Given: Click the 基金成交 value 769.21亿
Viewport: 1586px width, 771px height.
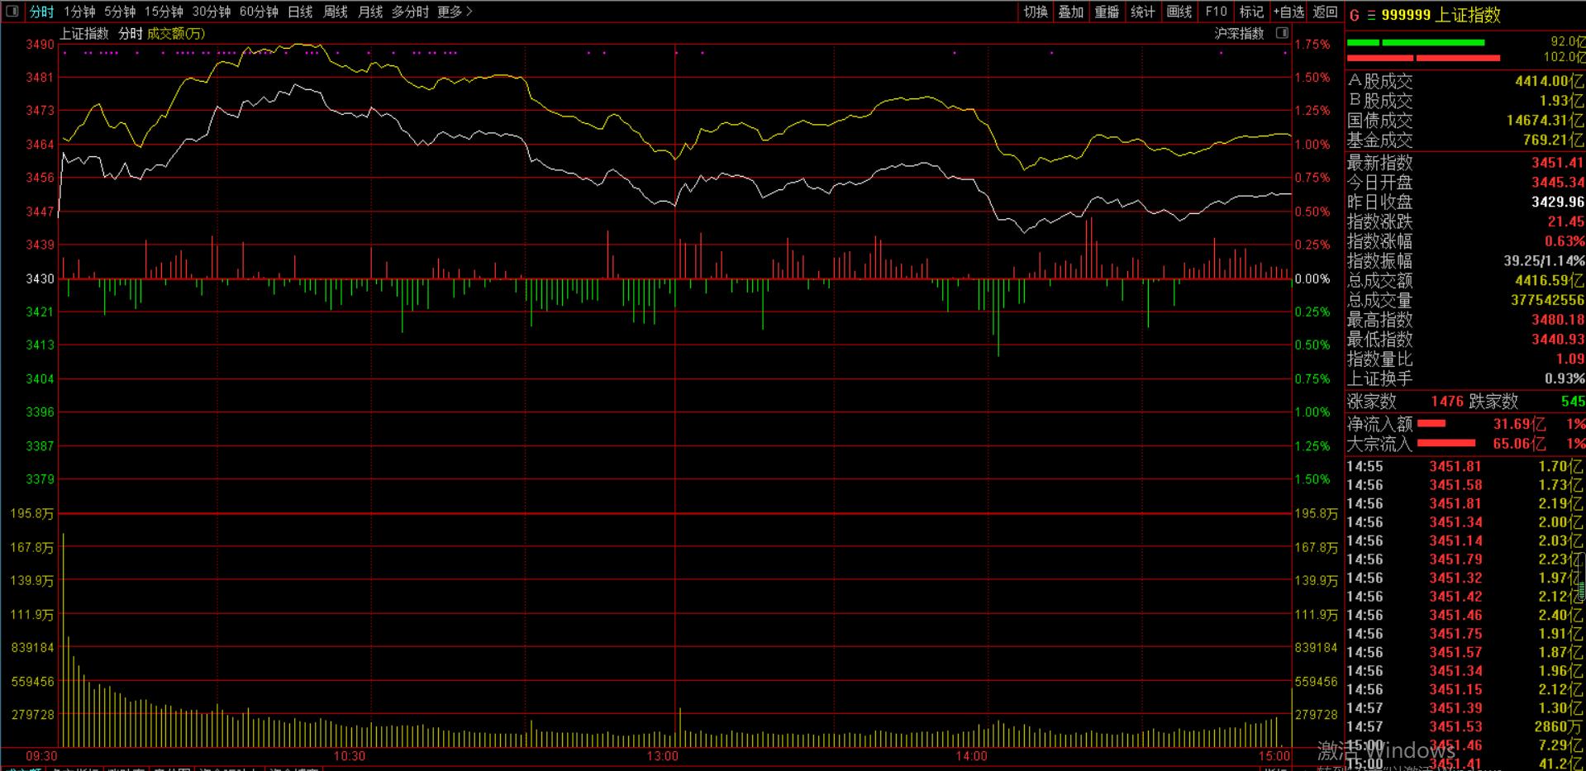Looking at the screenshot, I should point(1553,140).
